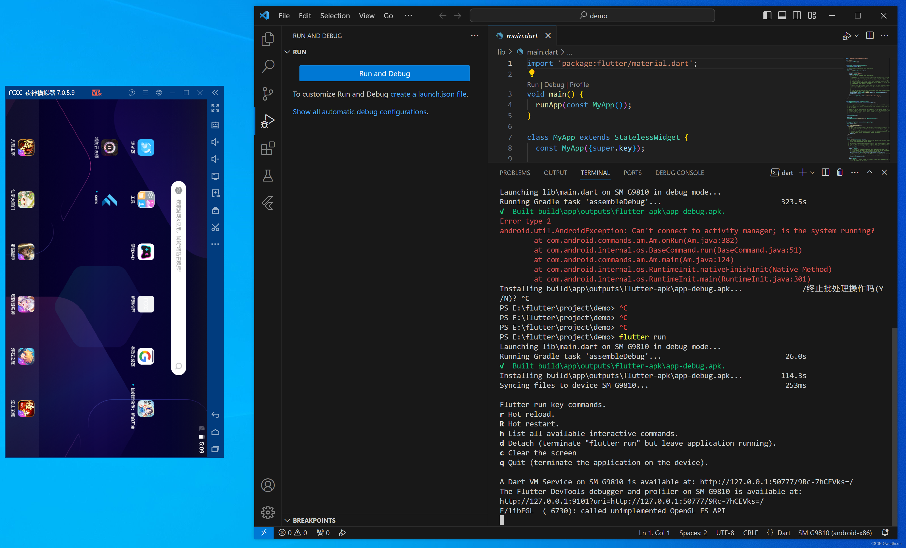Close the main.dart editor tab

[x=548, y=36]
